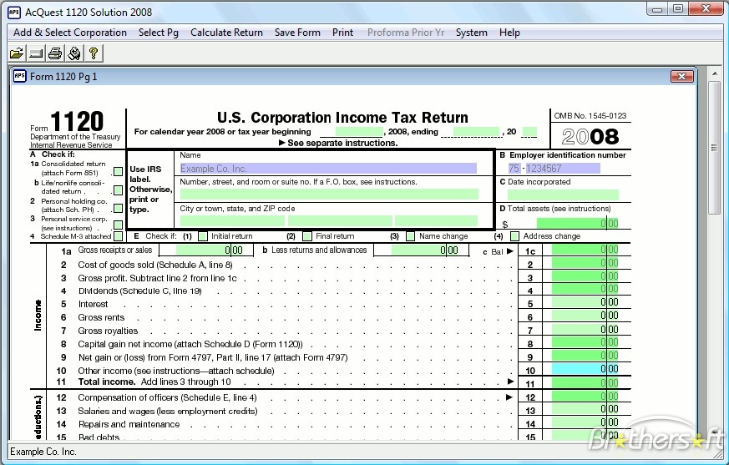
Task: Click the street address input field
Action: tap(329, 194)
